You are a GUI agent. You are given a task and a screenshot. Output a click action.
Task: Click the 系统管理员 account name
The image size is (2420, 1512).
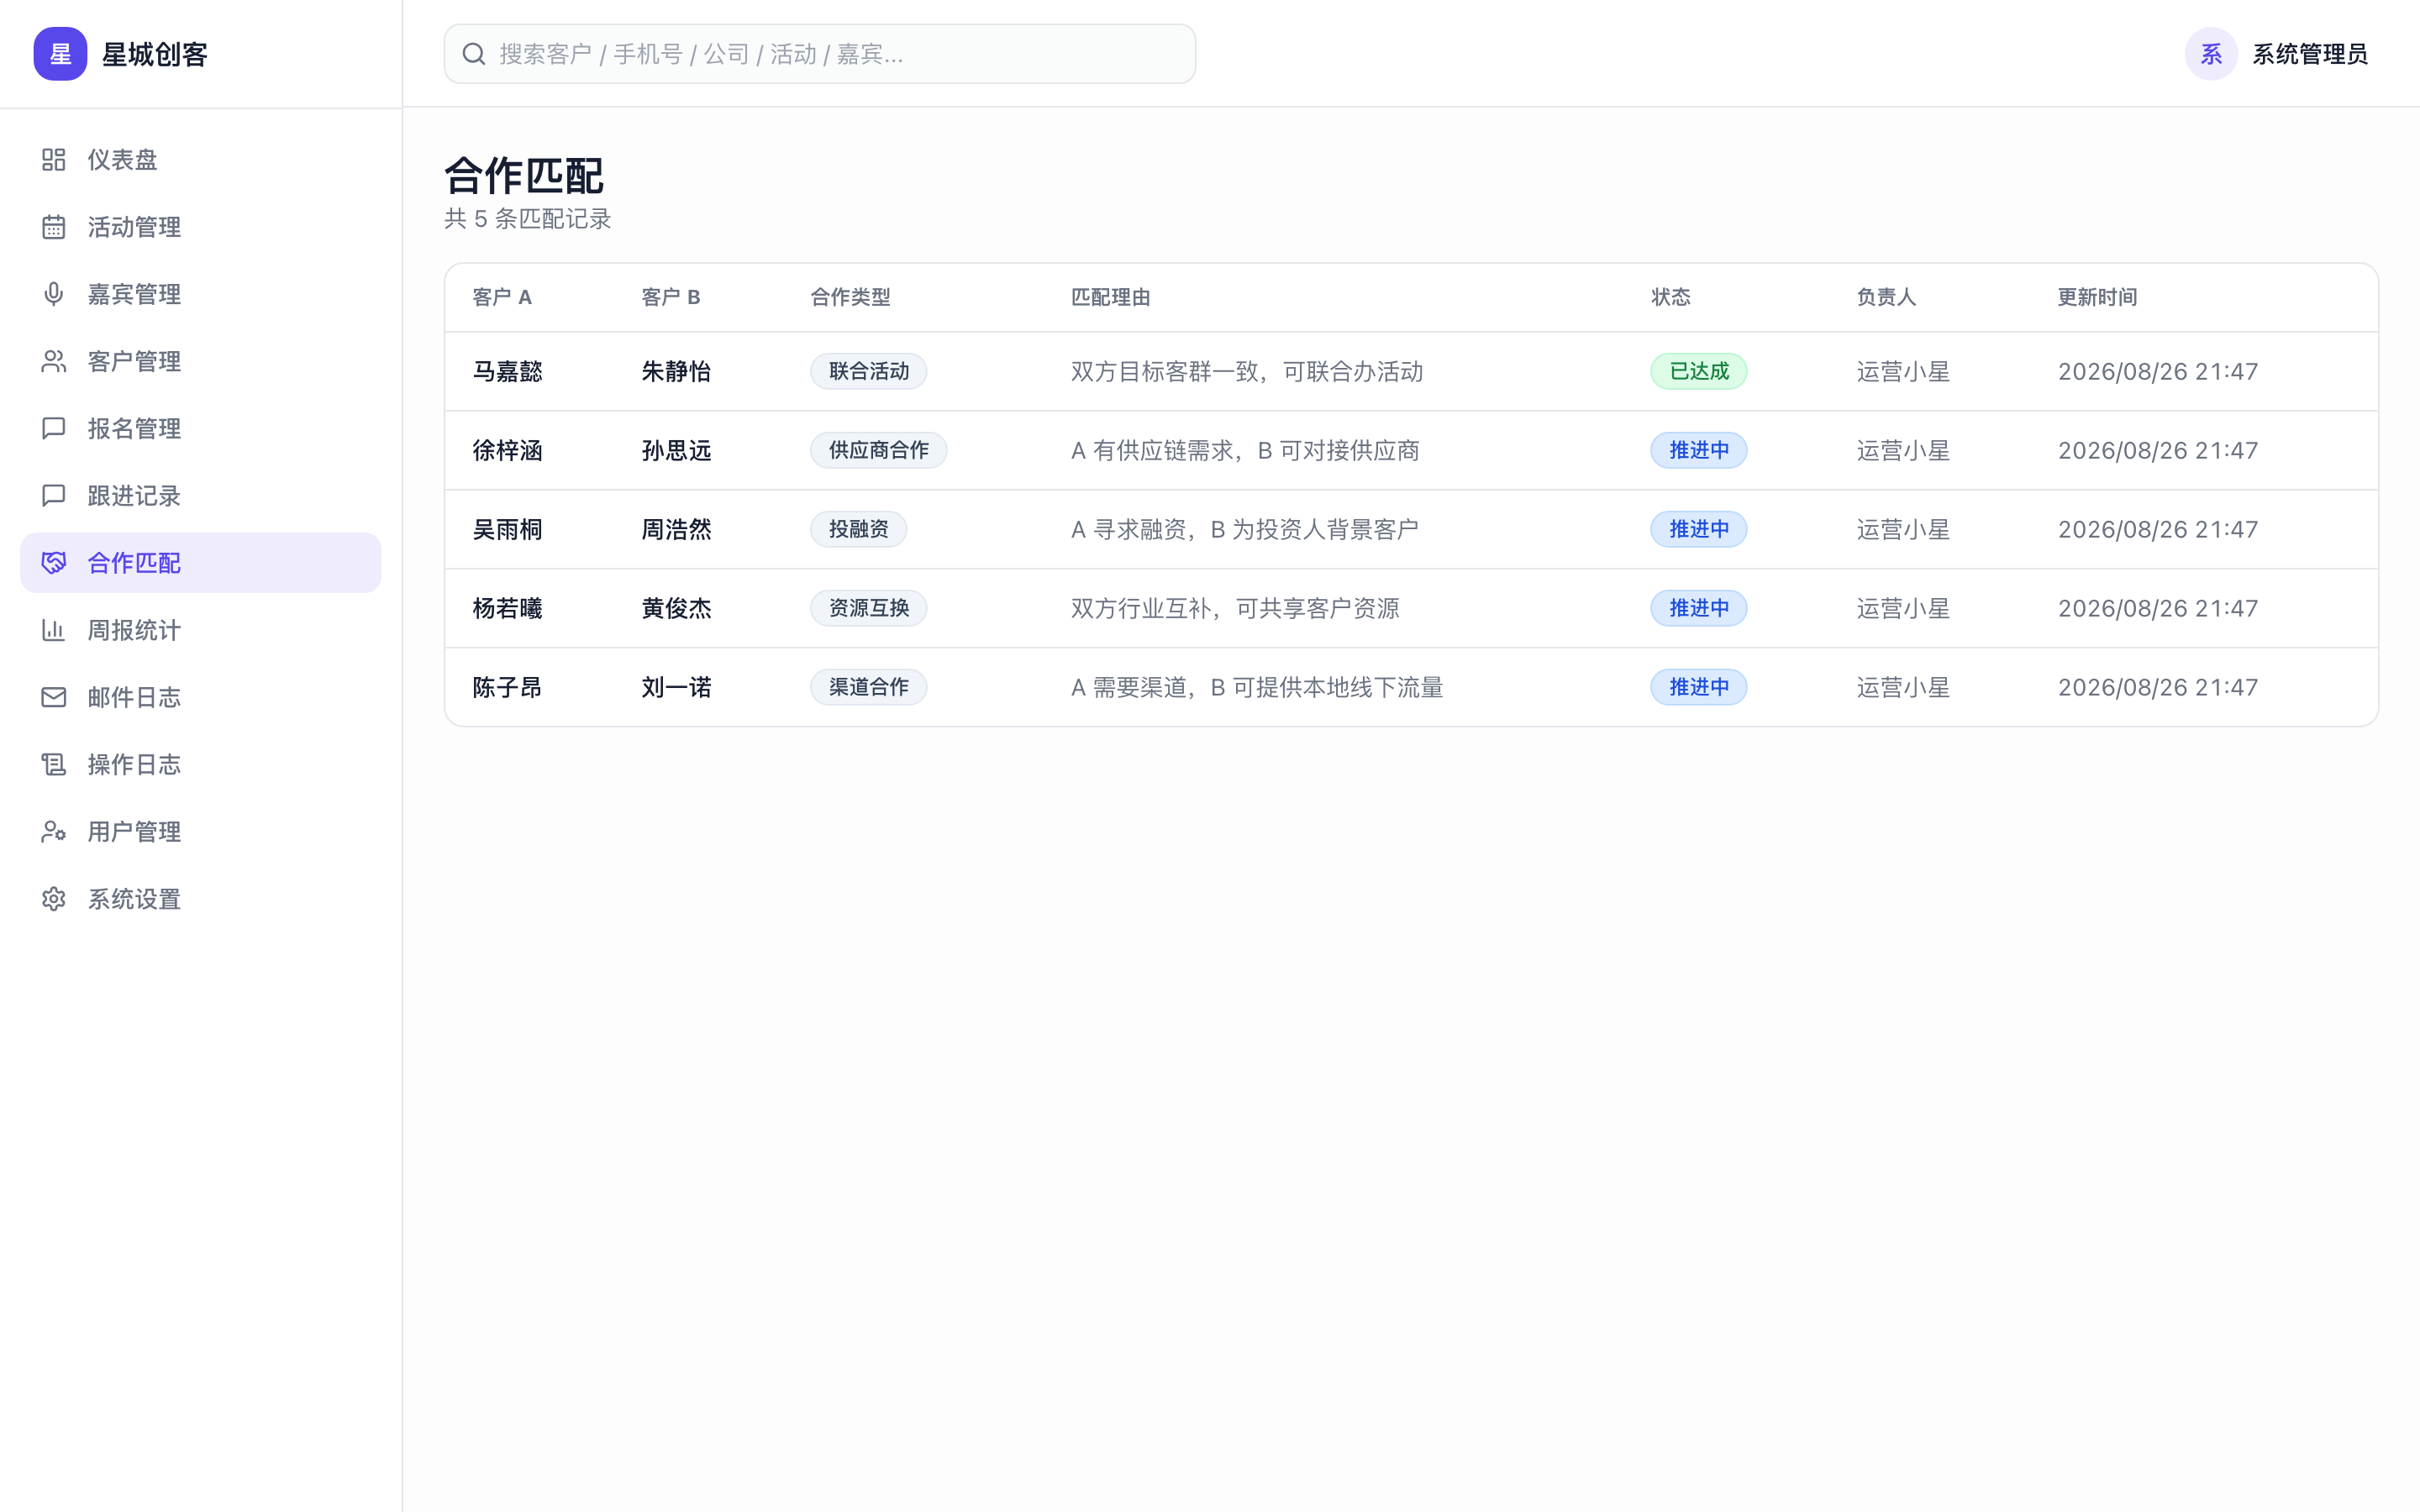[x=2310, y=54]
